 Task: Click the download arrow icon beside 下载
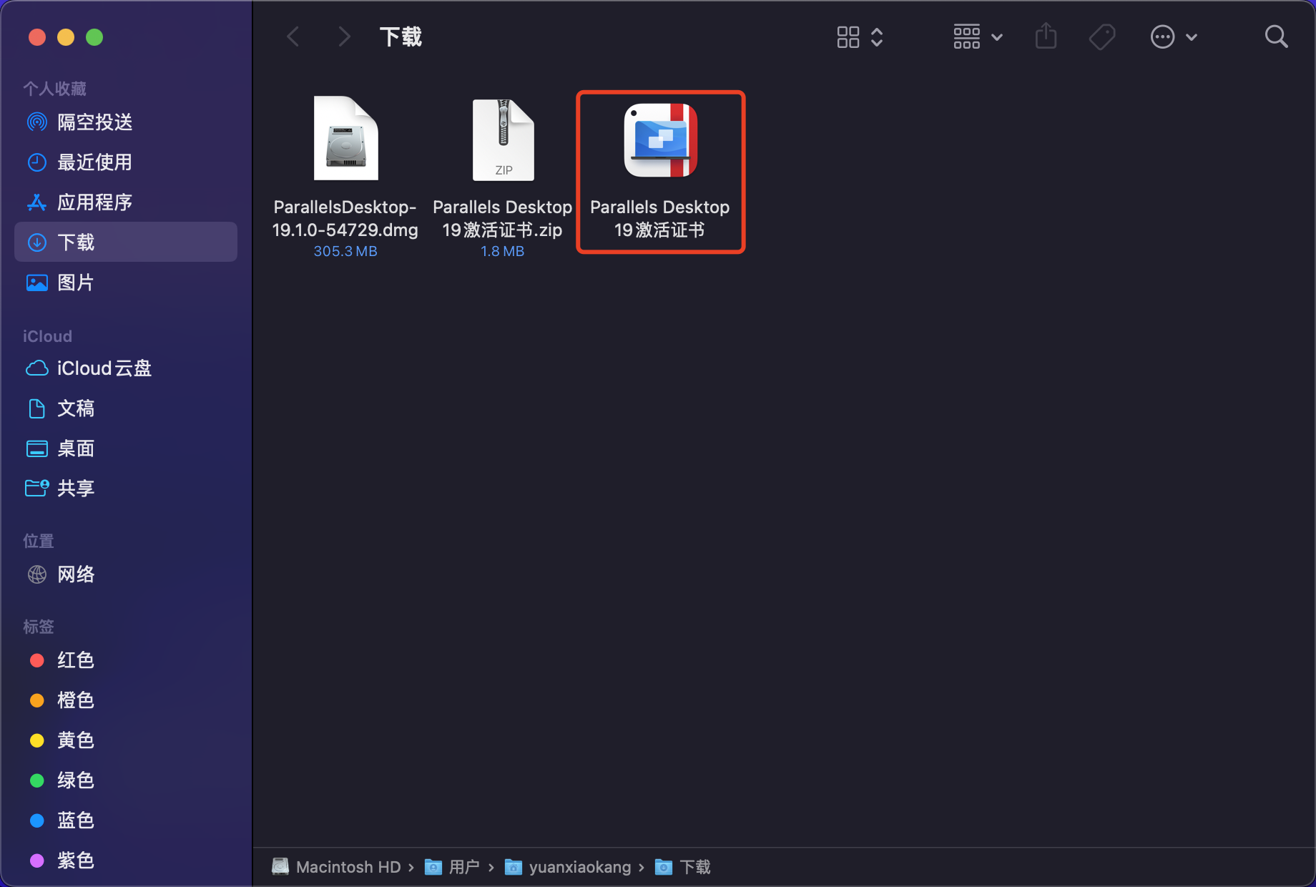36,242
